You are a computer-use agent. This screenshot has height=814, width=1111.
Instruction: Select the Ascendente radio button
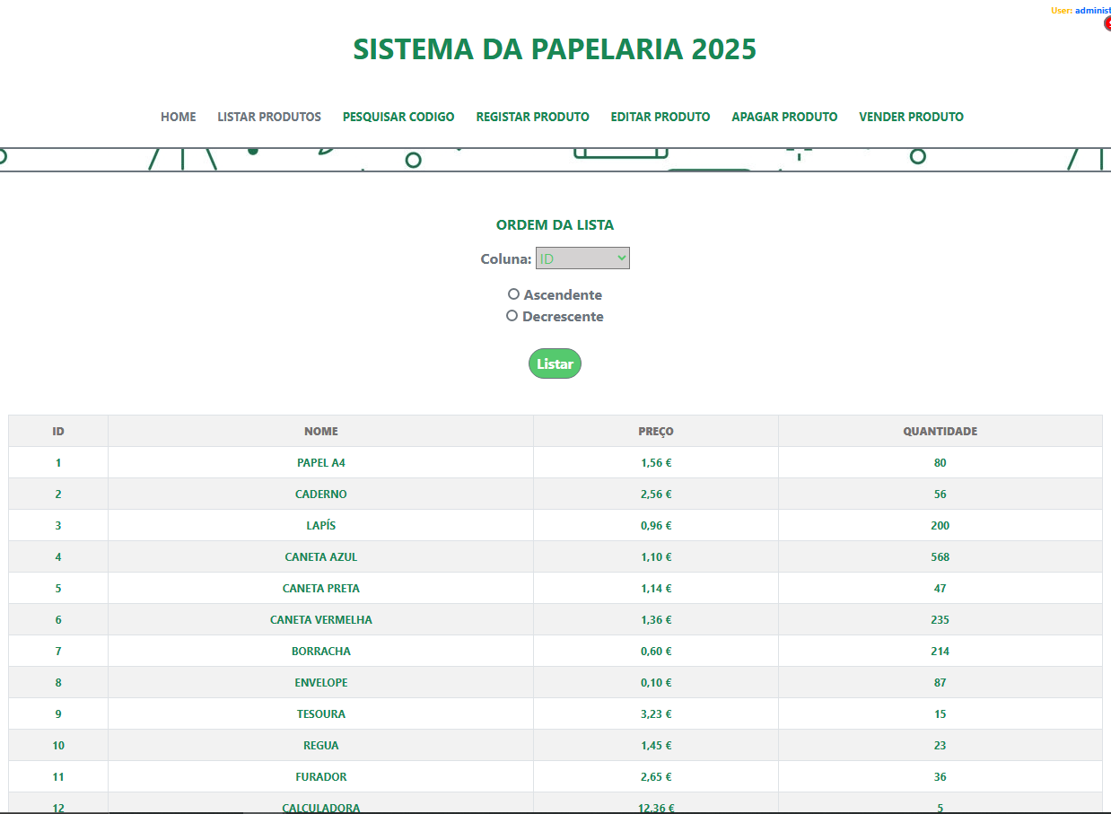pos(513,294)
